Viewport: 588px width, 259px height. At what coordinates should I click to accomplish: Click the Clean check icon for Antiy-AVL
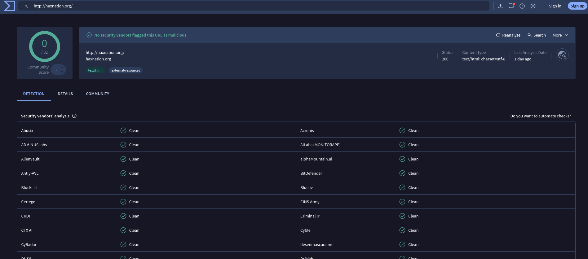click(123, 173)
